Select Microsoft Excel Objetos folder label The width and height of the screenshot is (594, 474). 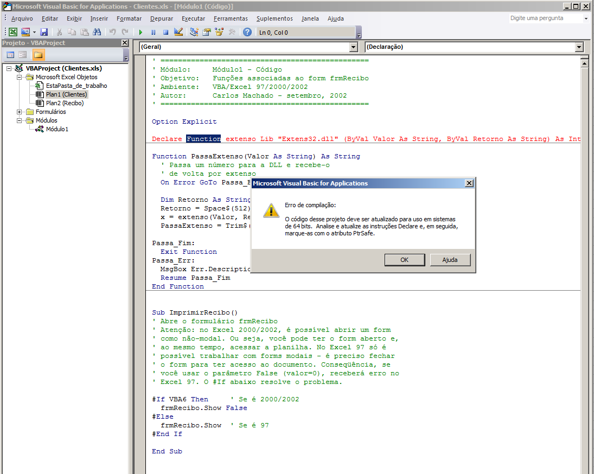(67, 77)
